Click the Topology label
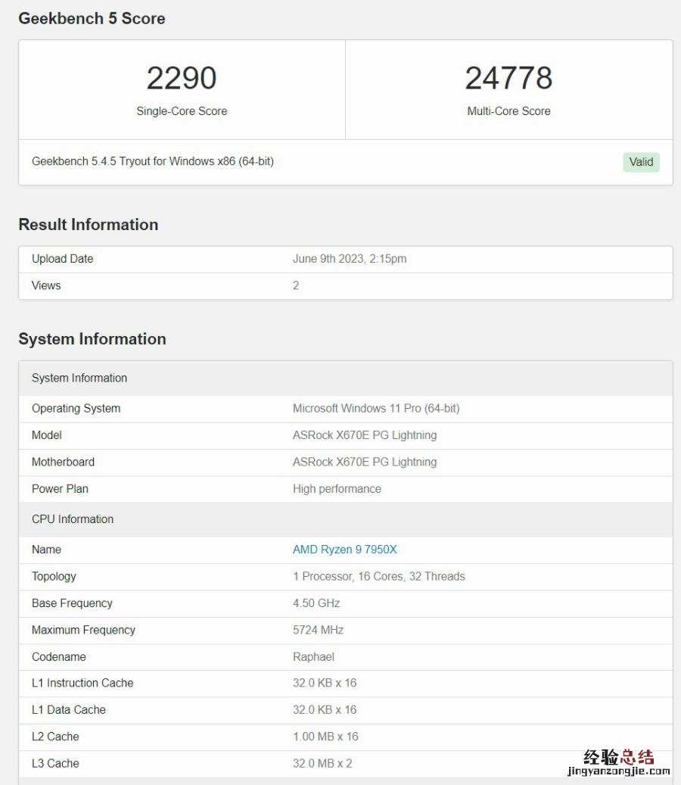This screenshot has width=681, height=785. [x=54, y=577]
